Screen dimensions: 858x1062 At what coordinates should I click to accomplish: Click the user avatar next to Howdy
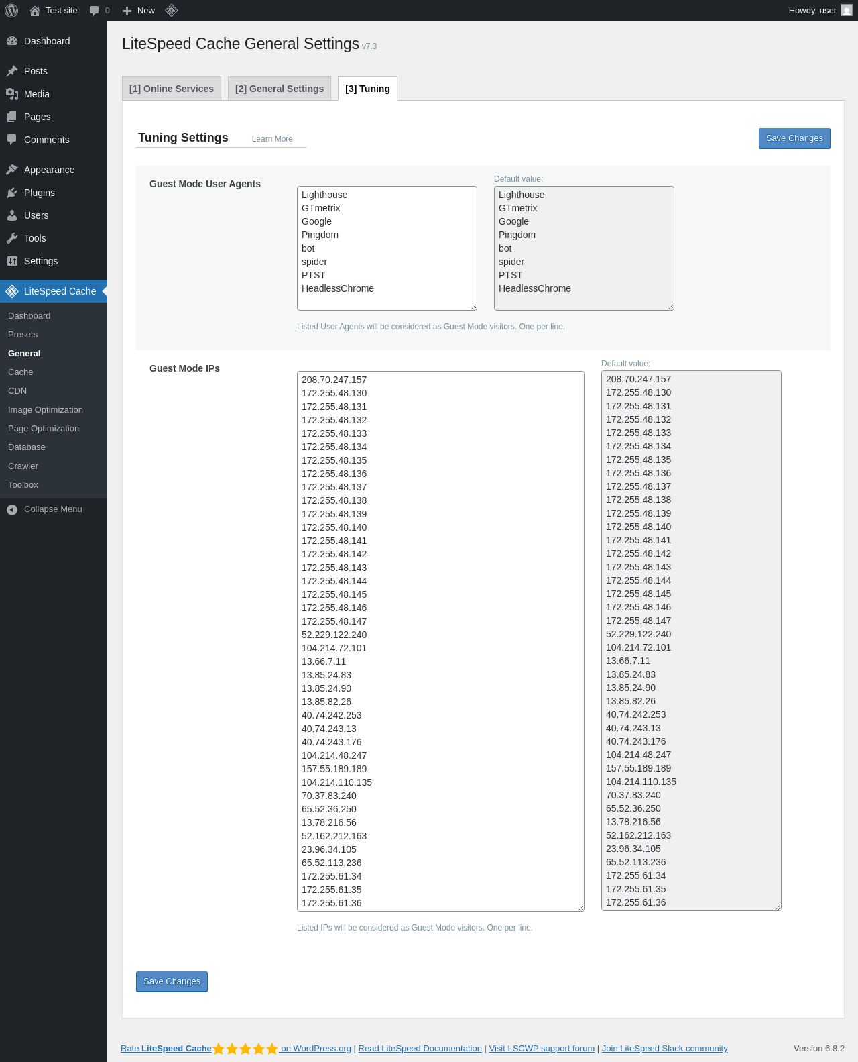click(x=847, y=11)
